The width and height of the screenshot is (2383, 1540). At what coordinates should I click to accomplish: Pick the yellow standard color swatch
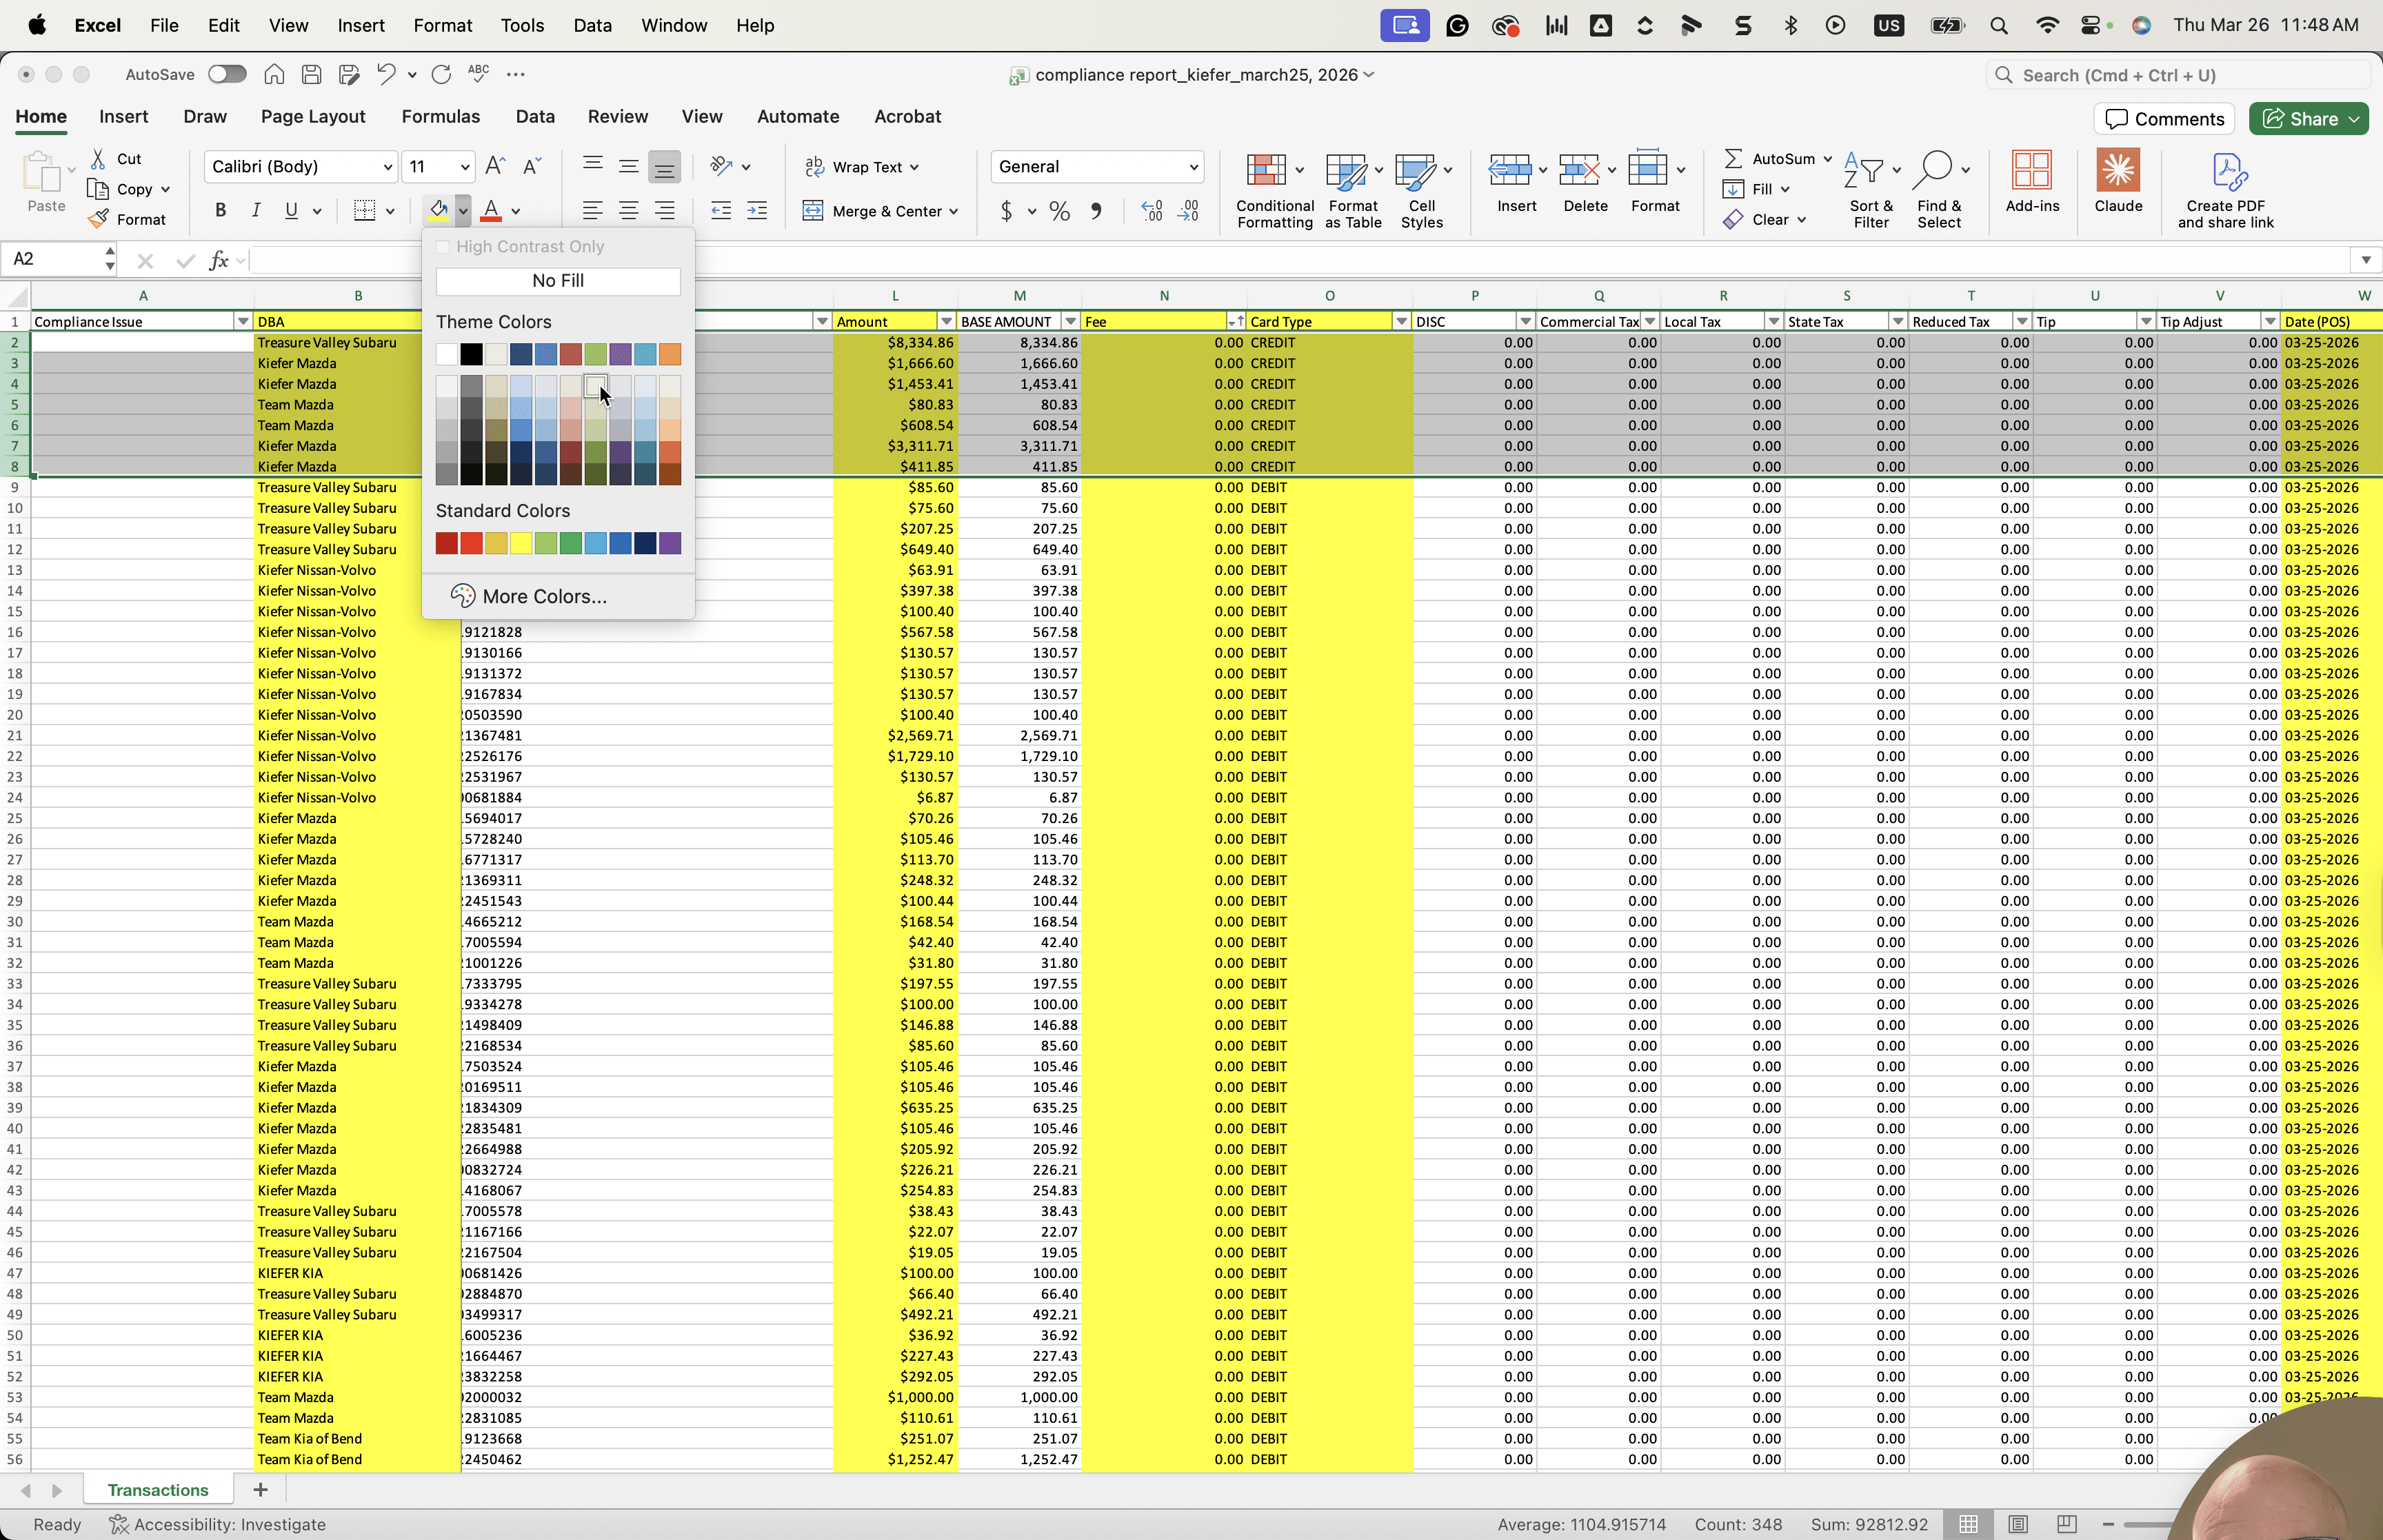point(521,543)
